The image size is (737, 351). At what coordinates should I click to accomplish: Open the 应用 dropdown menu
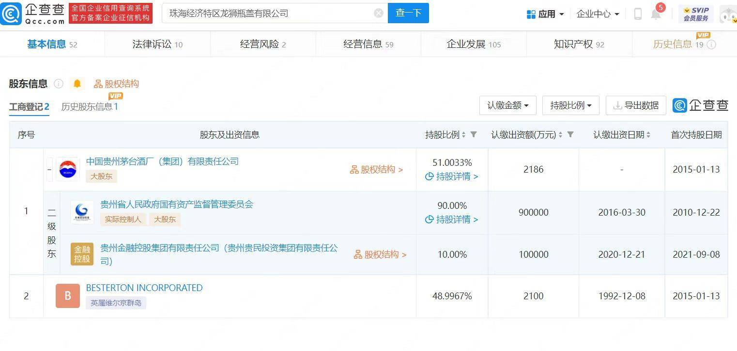545,14
